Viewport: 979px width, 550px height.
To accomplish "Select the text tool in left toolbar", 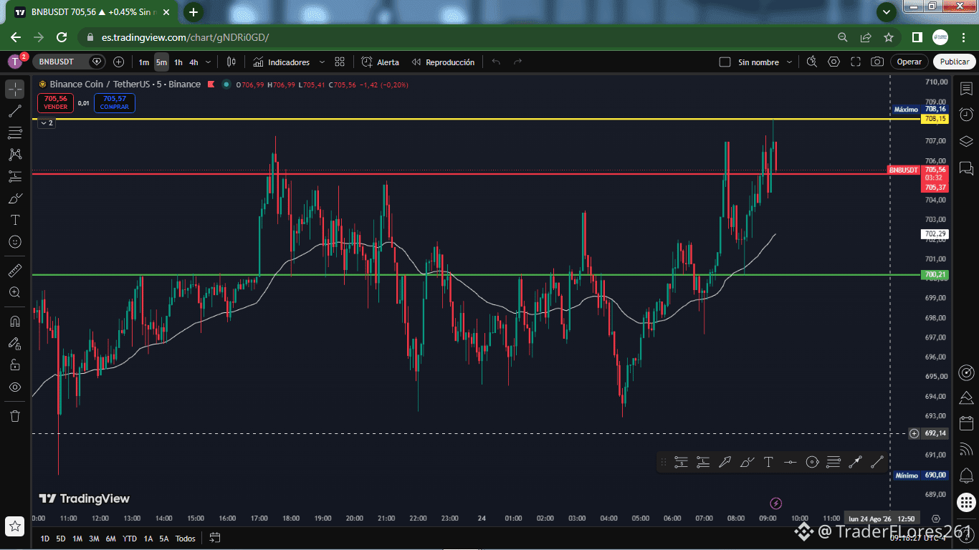I will pos(15,220).
